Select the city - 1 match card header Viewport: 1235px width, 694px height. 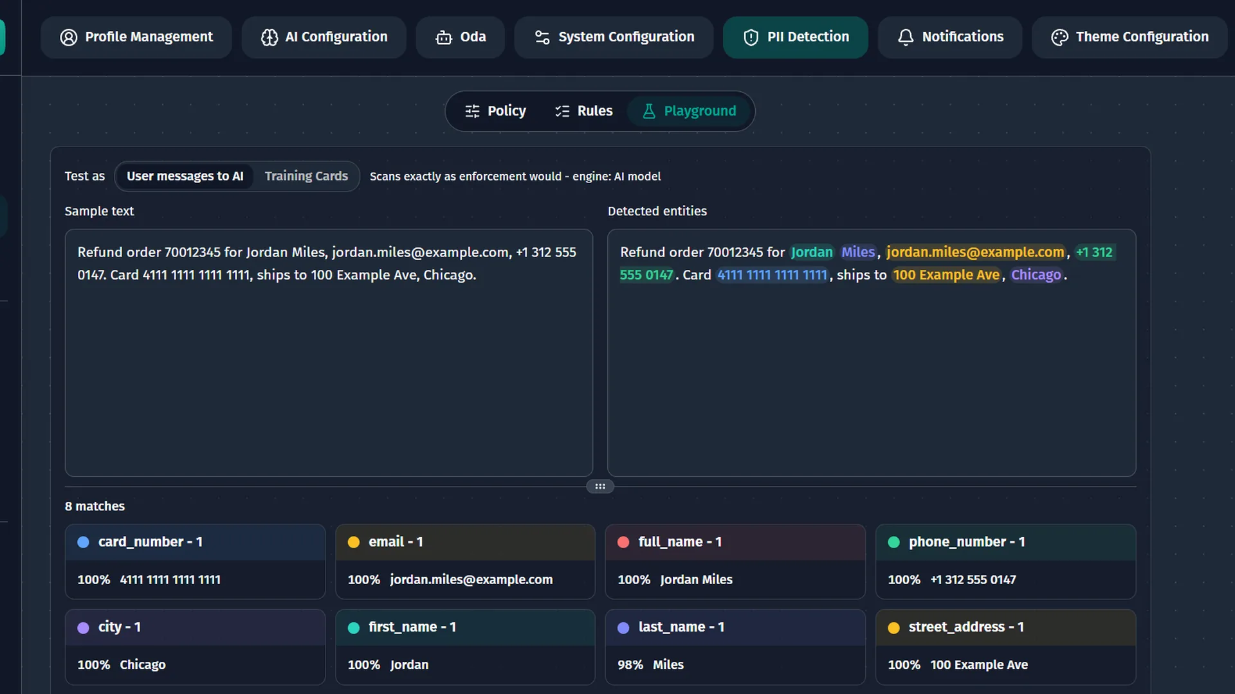(195, 627)
